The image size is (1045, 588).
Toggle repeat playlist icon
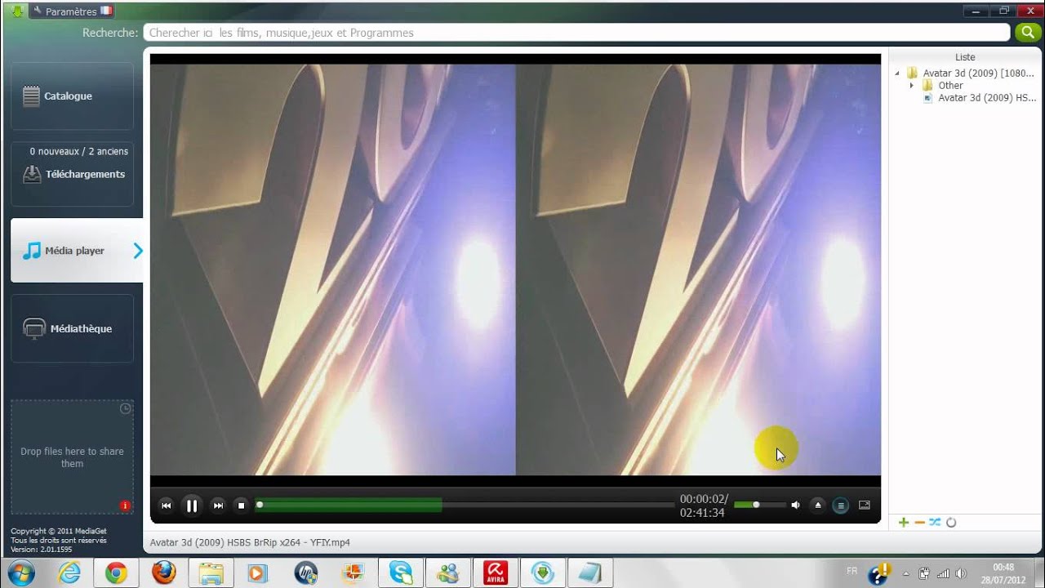[951, 523]
